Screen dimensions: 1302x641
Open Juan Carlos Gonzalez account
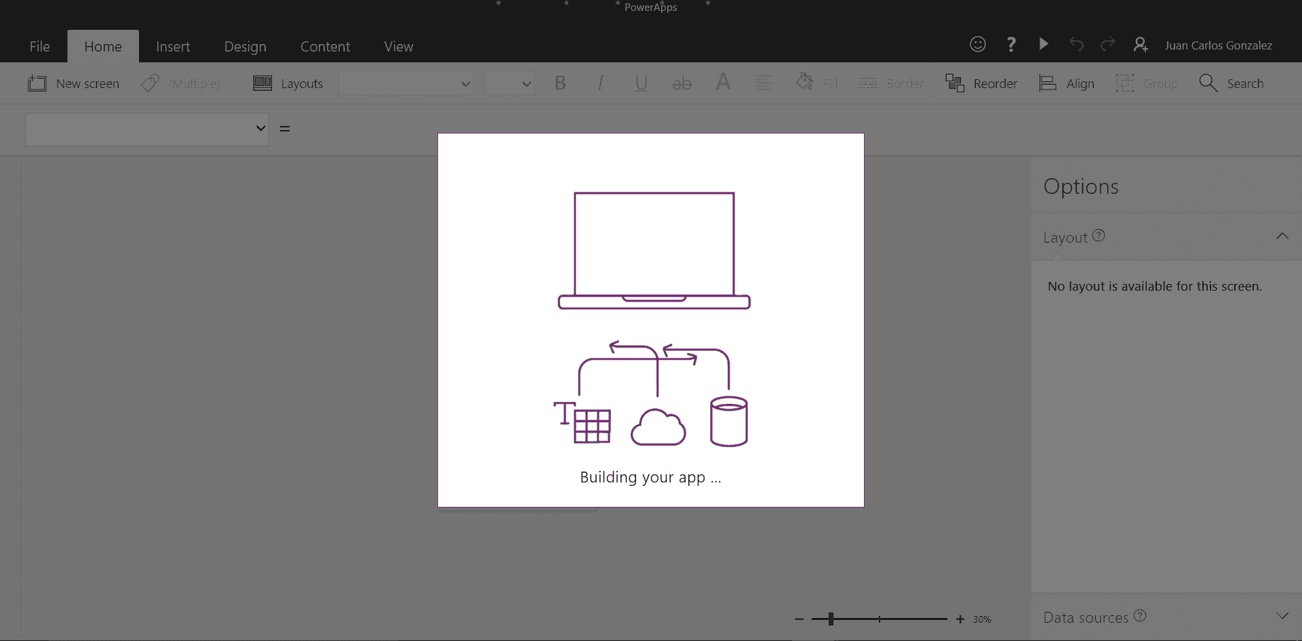click(1219, 45)
